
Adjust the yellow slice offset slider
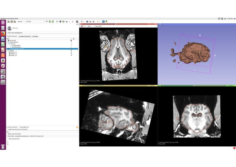coord(104,86)
